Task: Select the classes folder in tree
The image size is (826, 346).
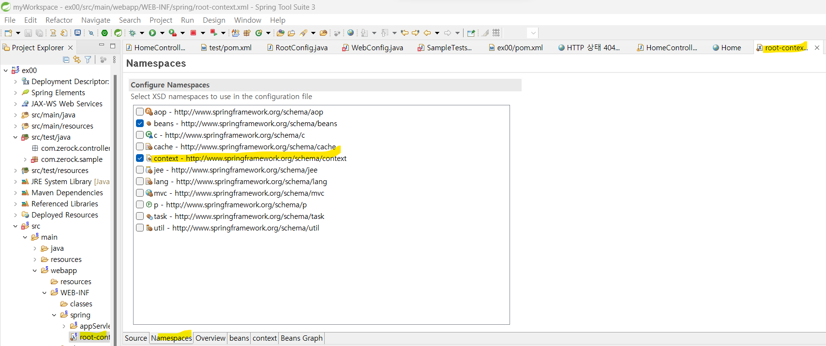Action: pyautogui.click(x=81, y=304)
